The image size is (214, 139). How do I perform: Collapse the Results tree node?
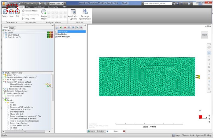click(3, 100)
